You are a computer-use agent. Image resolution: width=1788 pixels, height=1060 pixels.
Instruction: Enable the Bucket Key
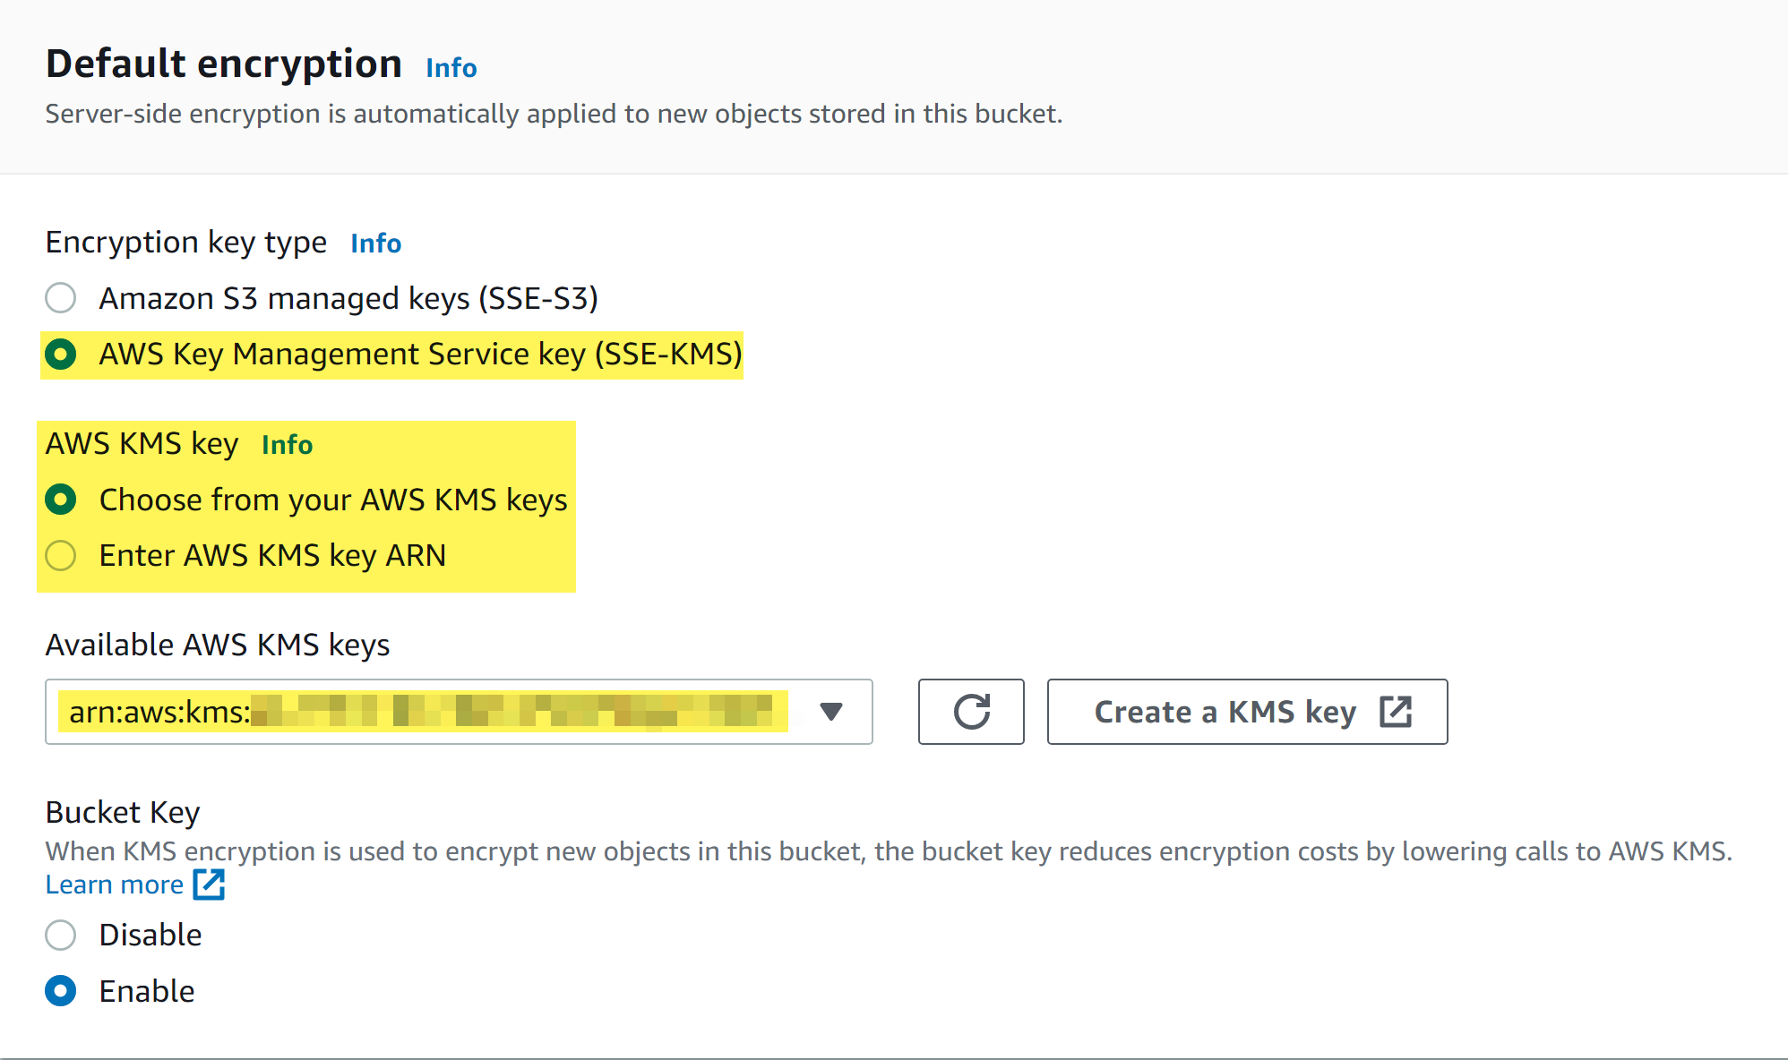pos(61,991)
